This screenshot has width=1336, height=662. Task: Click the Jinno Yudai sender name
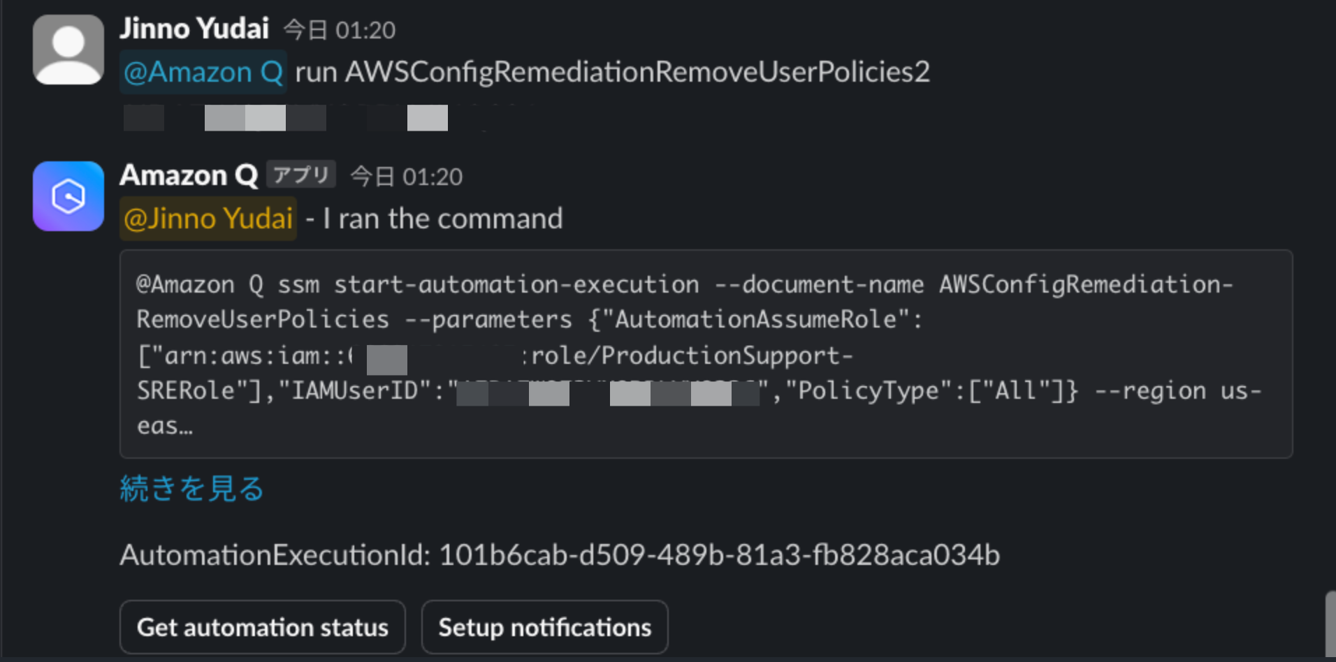tap(194, 29)
